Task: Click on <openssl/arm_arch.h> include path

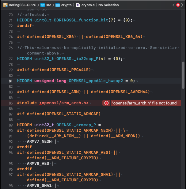Action: [64, 103]
